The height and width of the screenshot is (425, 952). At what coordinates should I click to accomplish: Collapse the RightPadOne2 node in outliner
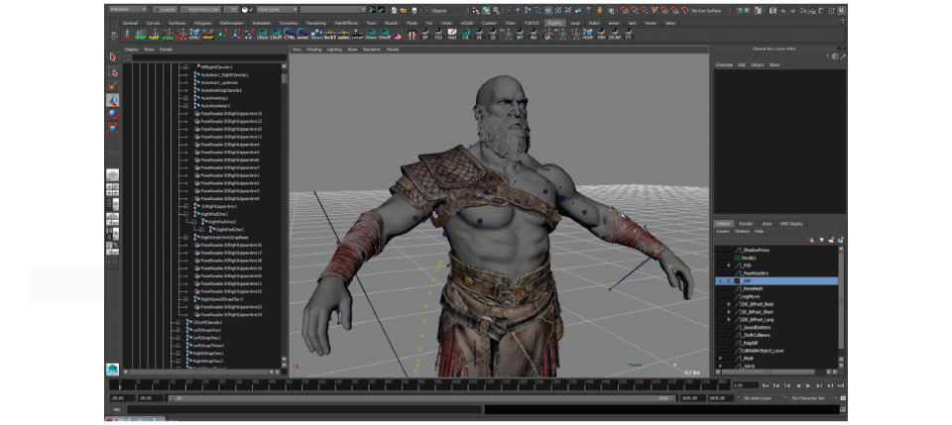(194, 222)
